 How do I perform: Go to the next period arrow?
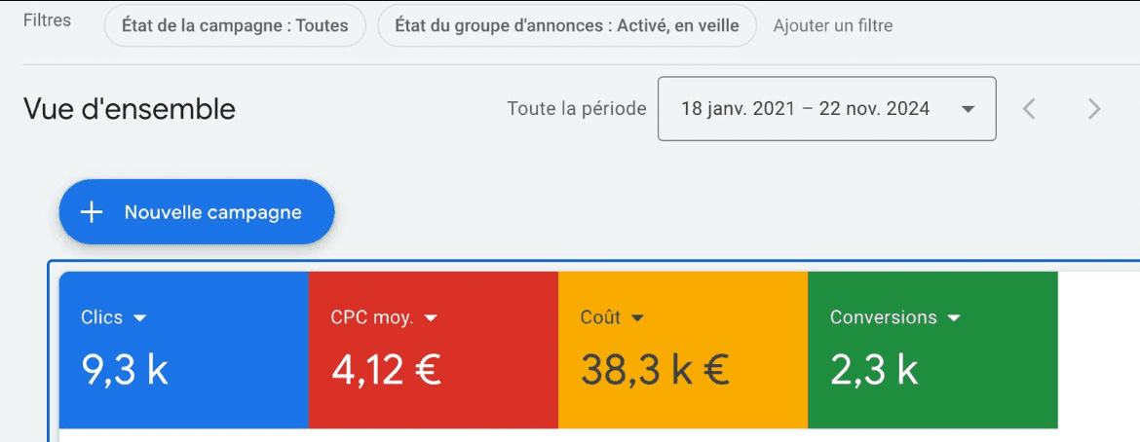coord(1094,108)
